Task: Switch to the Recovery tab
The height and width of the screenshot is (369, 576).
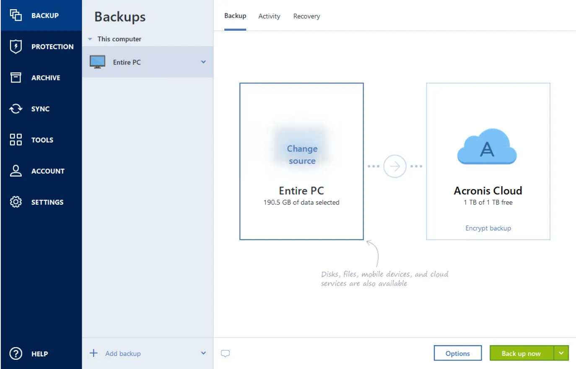Action: tap(306, 16)
